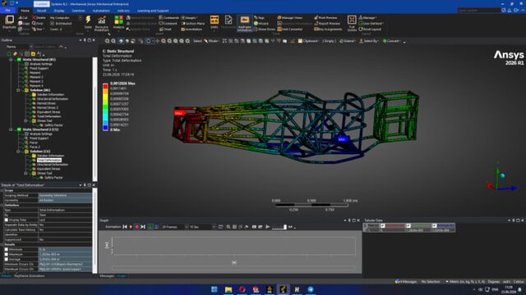Switch to the Display ribbon tab
Viewport: 526px width, 295px height.
(59, 11)
